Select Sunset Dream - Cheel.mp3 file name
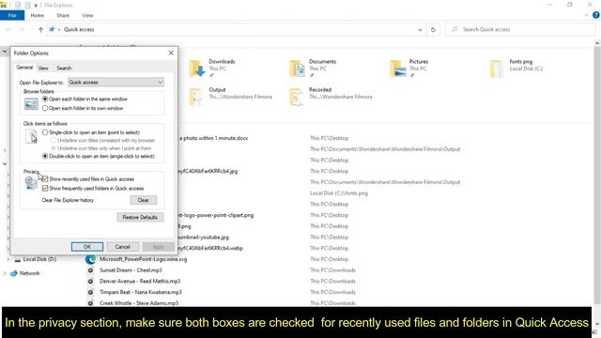This screenshot has height=338, width=601. [131, 270]
